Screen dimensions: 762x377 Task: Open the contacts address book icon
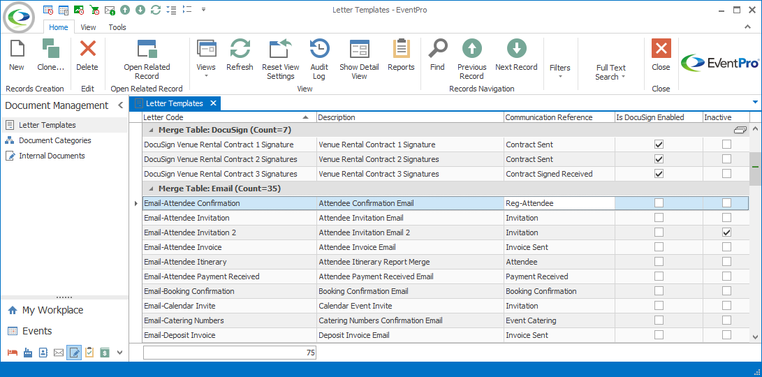[x=43, y=353]
